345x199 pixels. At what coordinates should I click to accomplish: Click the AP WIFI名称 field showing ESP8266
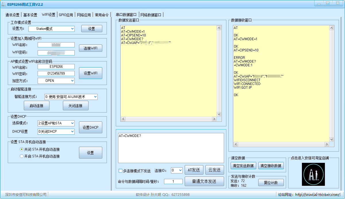click(x=56, y=67)
